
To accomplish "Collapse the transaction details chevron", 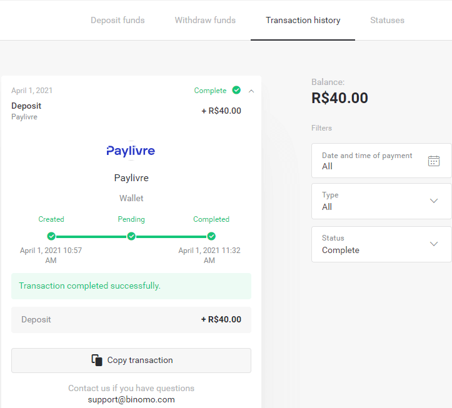I will pos(251,91).
